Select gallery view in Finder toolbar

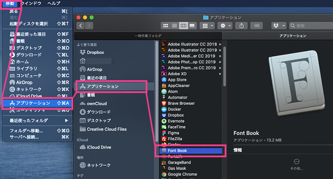coord(192,26)
